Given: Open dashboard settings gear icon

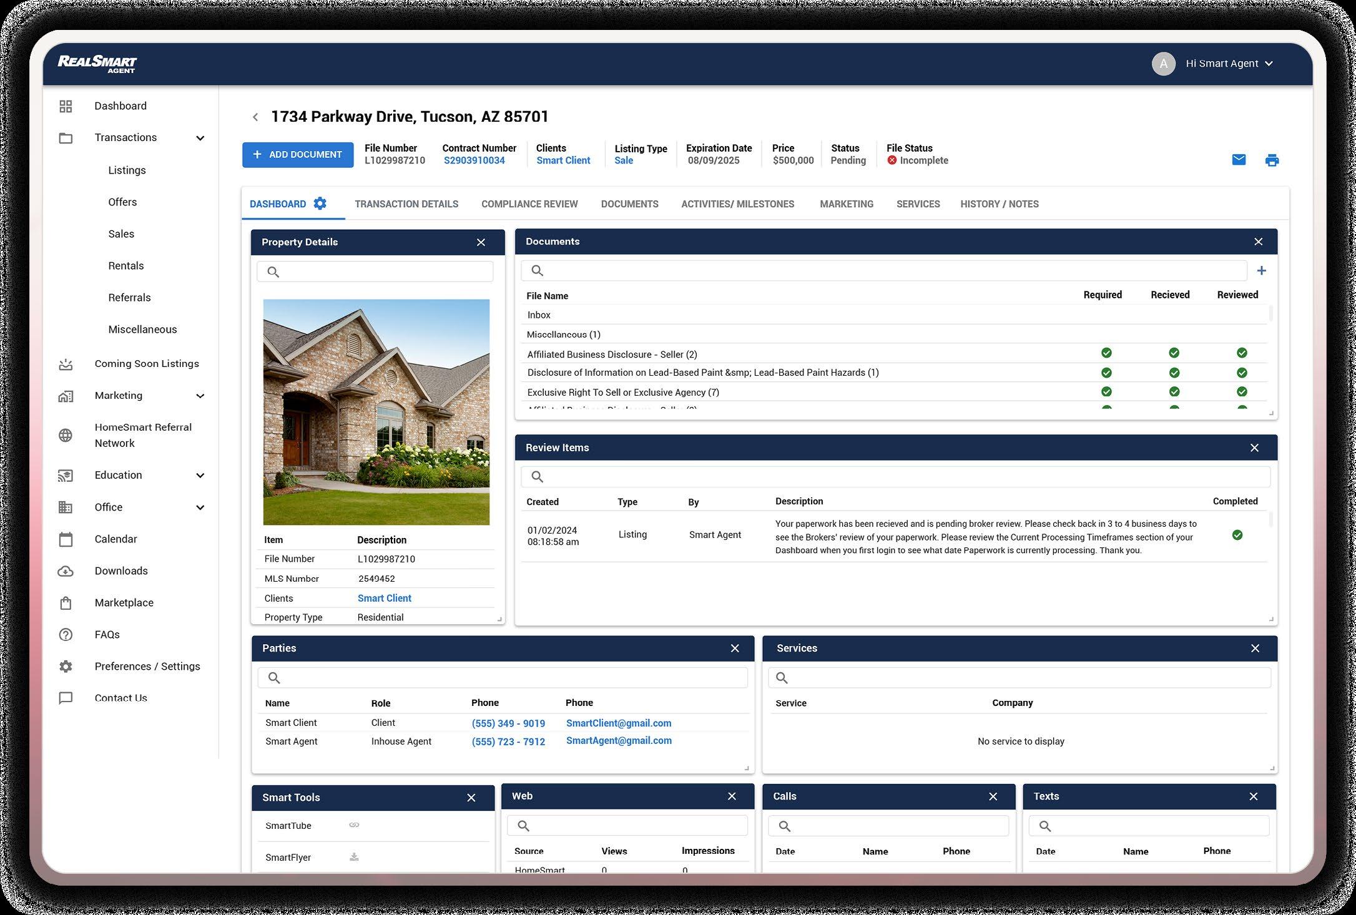Looking at the screenshot, I should point(320,203).
